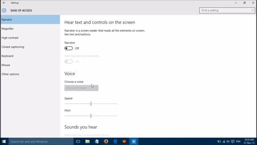Open the orange round app on the taskbar
The width and height of the screenshot is (257, 145).
click(x=124, y=141)
